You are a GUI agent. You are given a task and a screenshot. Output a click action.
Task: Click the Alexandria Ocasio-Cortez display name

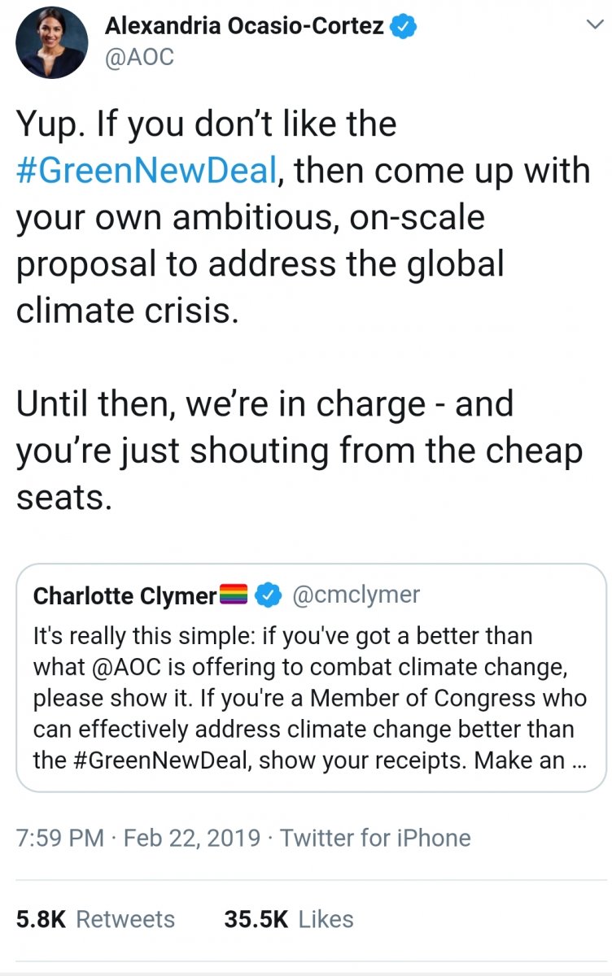pyautogui.click(x=244, y=26)
